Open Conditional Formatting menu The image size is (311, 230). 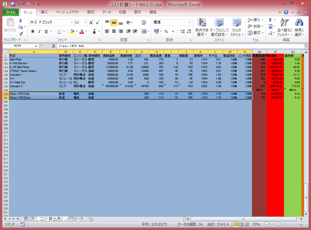(202, 27)
